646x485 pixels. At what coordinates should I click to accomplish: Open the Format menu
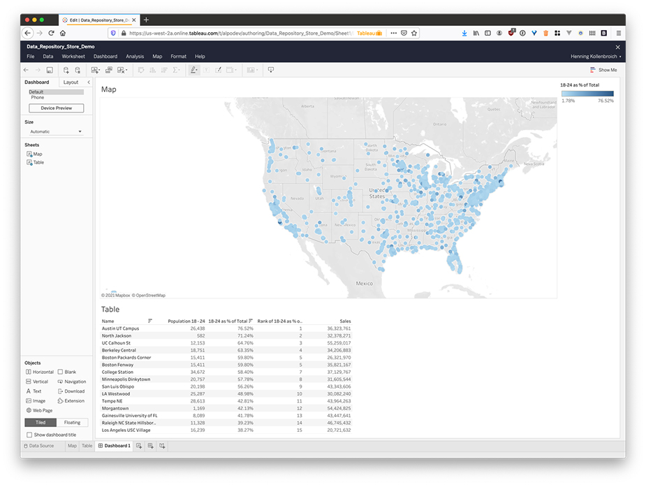178,57
